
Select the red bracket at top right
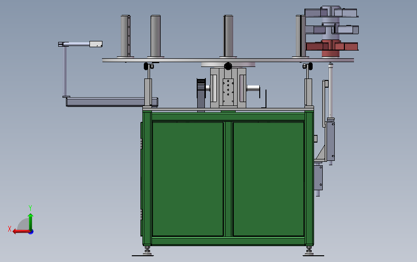coord(331,46)
